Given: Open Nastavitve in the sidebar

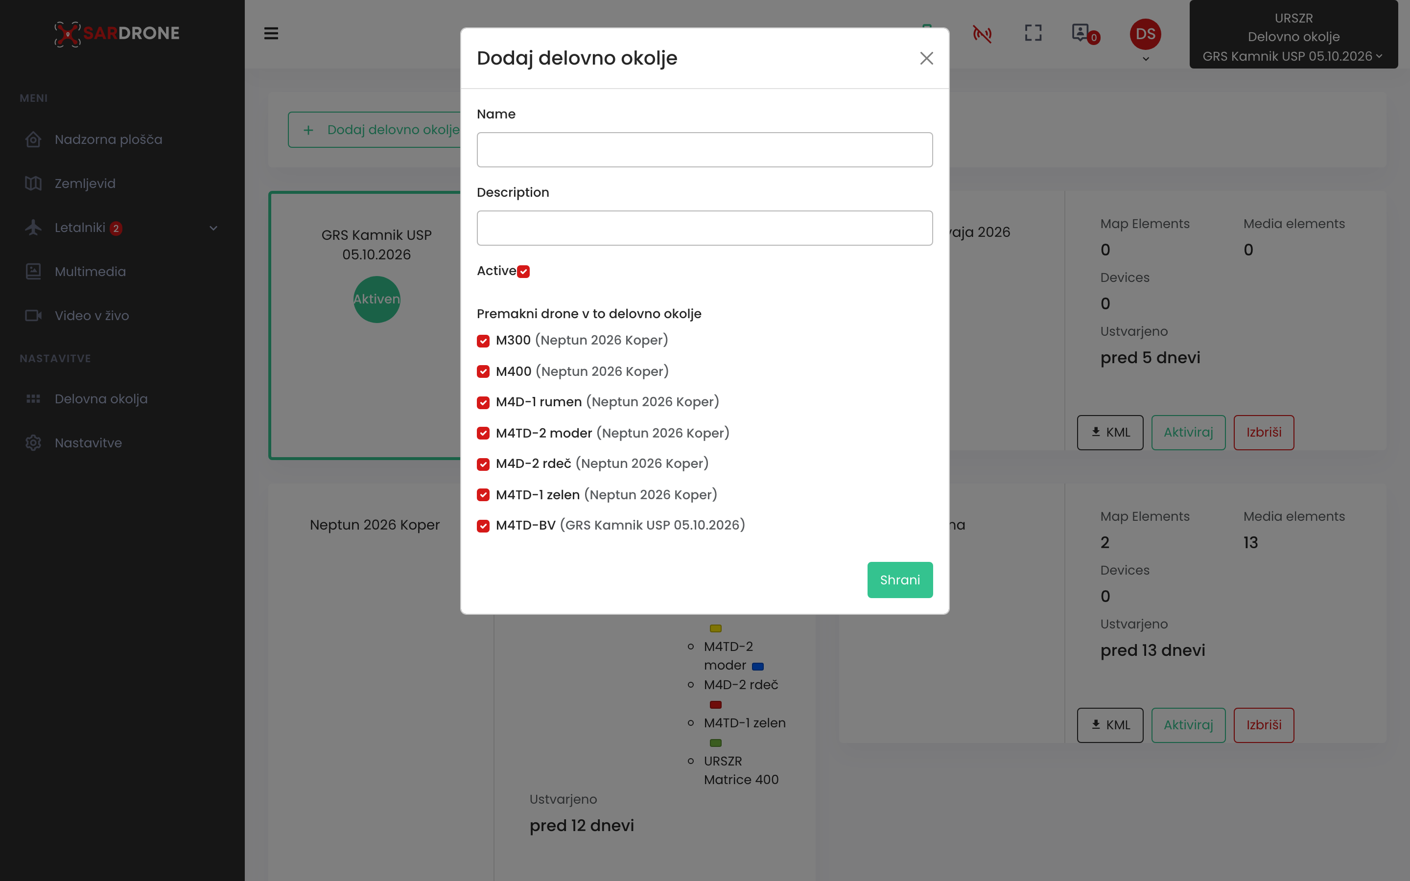Looking at the screenshot, I should point(89,443).
